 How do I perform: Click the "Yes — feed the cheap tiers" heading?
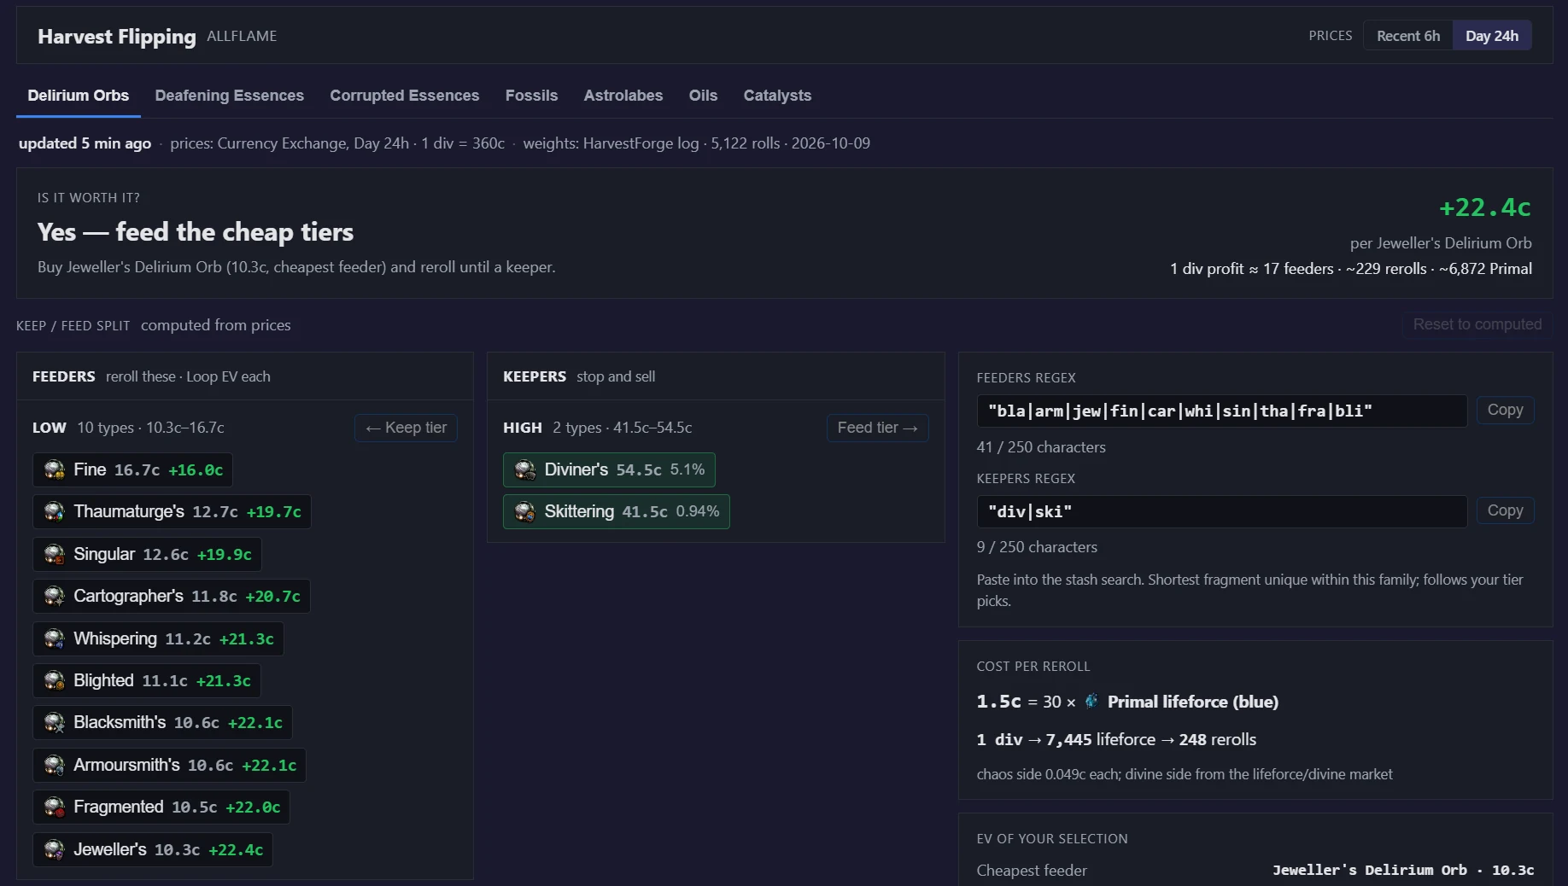(196, 232)
